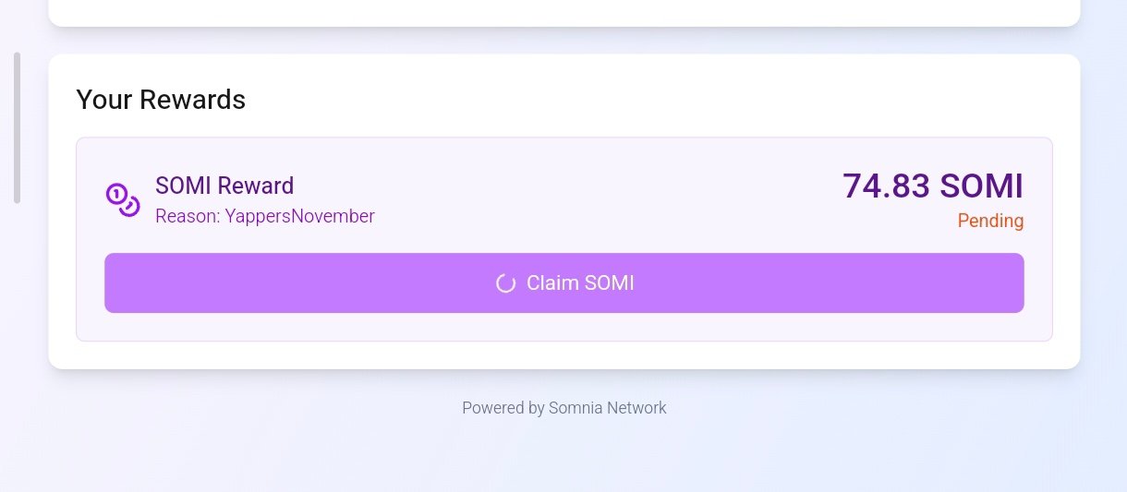Click the SOMI unit beside 74.83
The image size is (1127, 492).
982,186
